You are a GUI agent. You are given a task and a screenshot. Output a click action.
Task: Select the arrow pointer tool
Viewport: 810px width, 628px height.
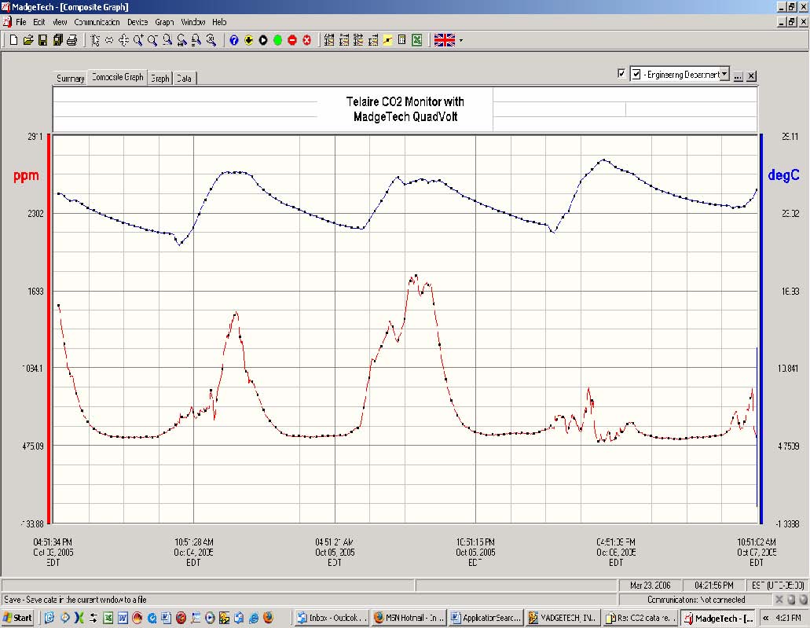pos(95,40)
